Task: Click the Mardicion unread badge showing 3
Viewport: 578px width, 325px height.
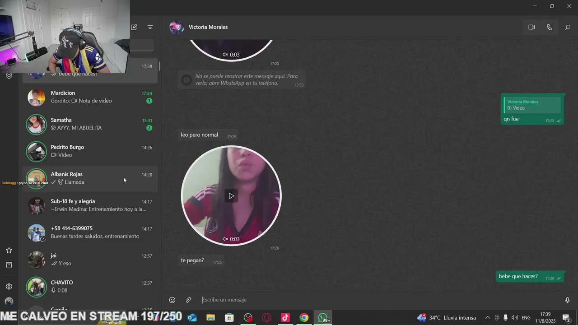Action: (149, 101)
